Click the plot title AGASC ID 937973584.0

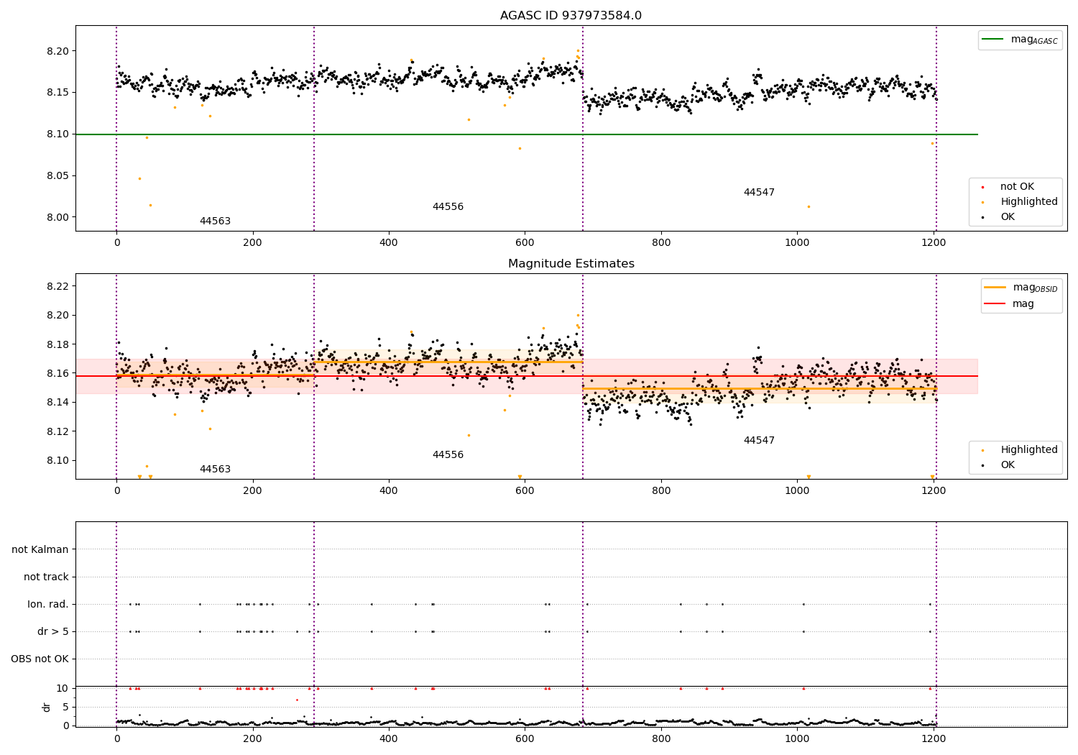[x=571, y=16]
